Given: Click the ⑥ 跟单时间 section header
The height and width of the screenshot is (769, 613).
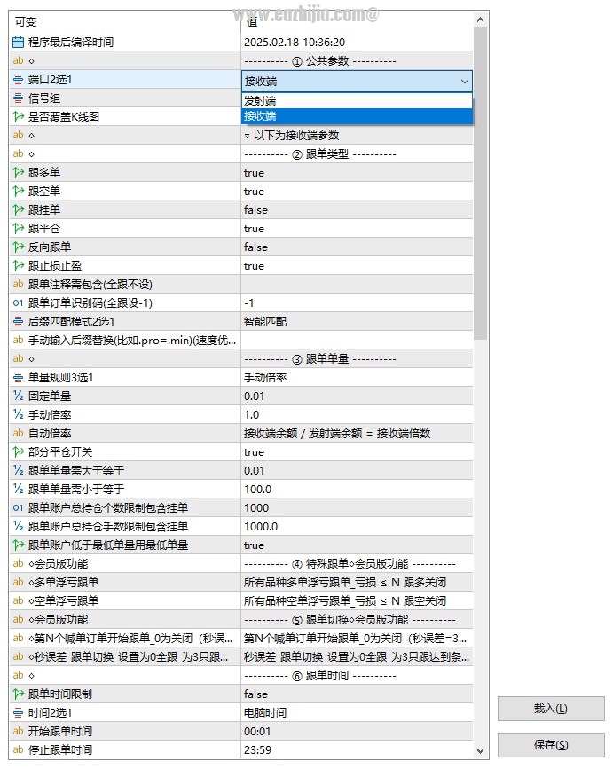Looking at the screenshot, I should [320, 676].
